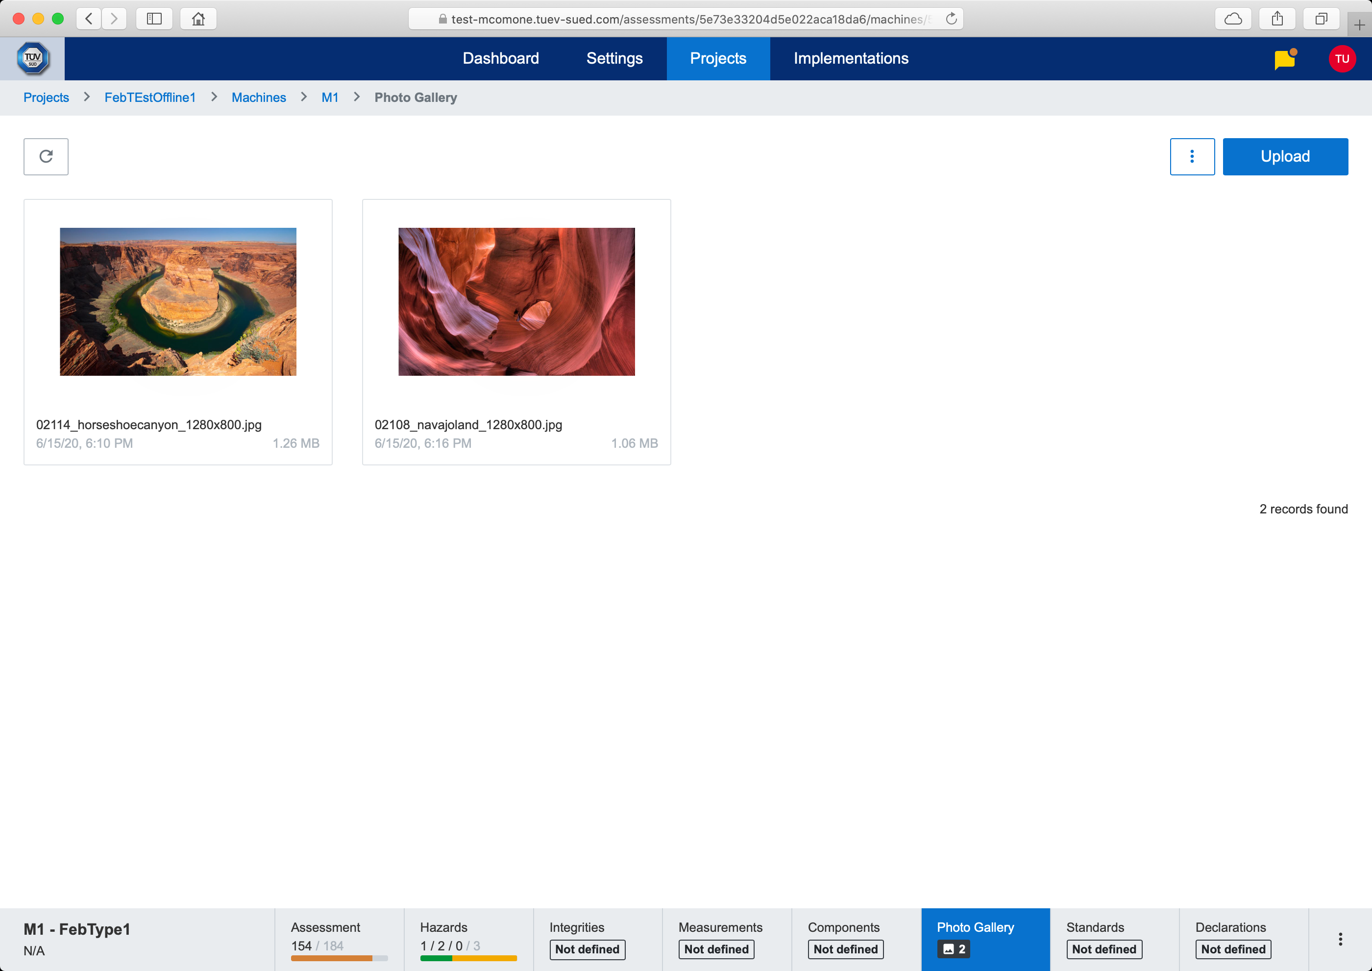Open the iCloud tabs icon
Viewport: 1372px width, 971px height.
[1233, 19]
